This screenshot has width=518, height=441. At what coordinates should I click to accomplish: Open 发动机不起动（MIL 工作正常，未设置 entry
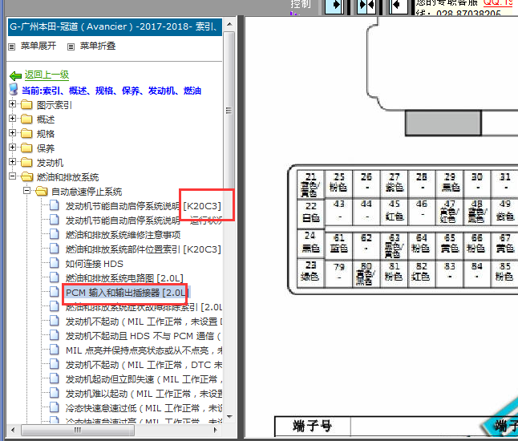click(x=144, y=322)
